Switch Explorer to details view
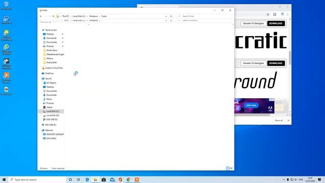325x183 pixels. click(227, 168)
